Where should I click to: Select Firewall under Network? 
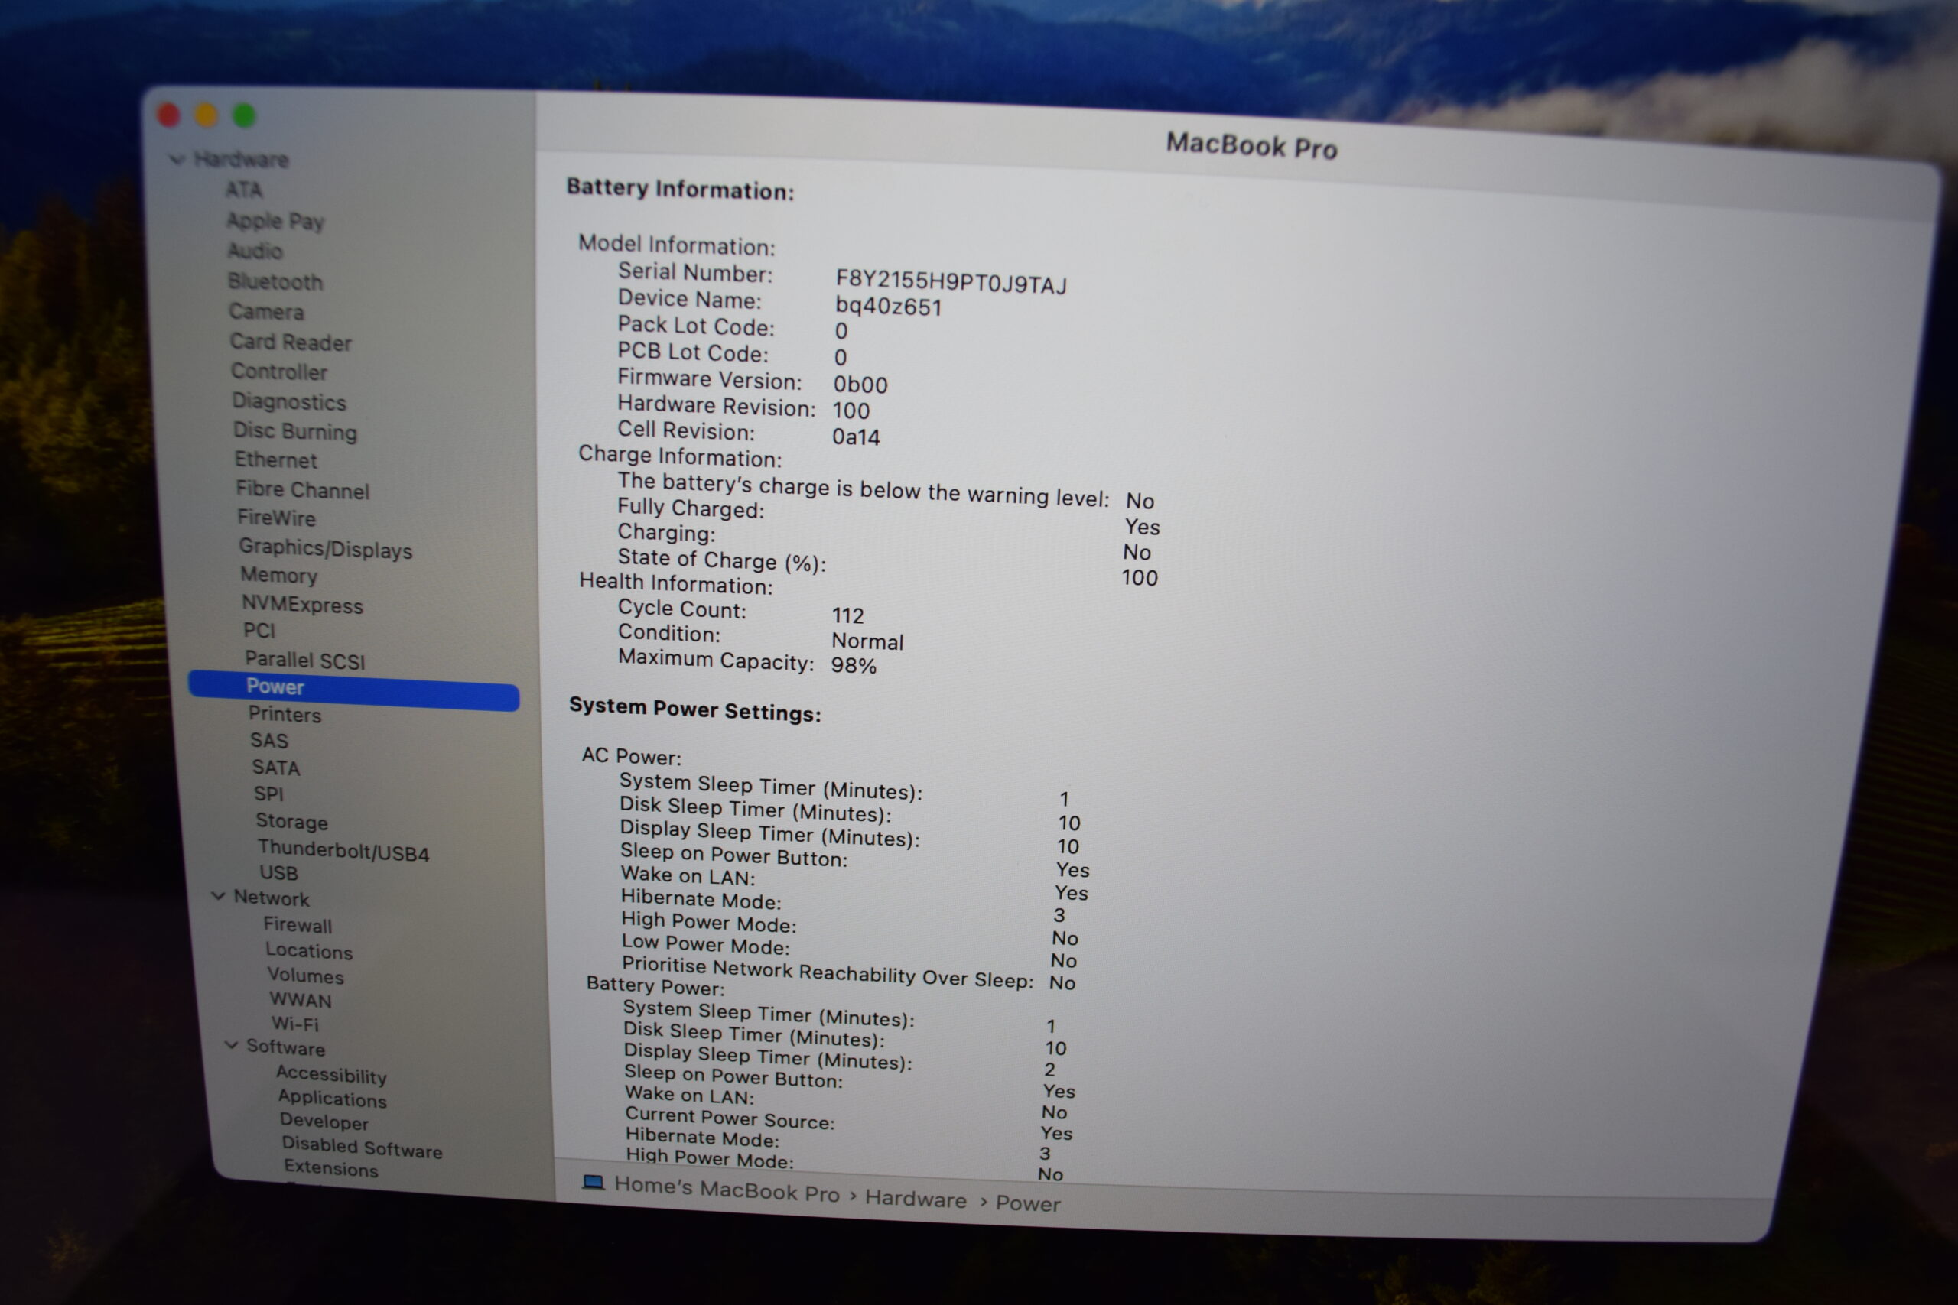point(298,924)
